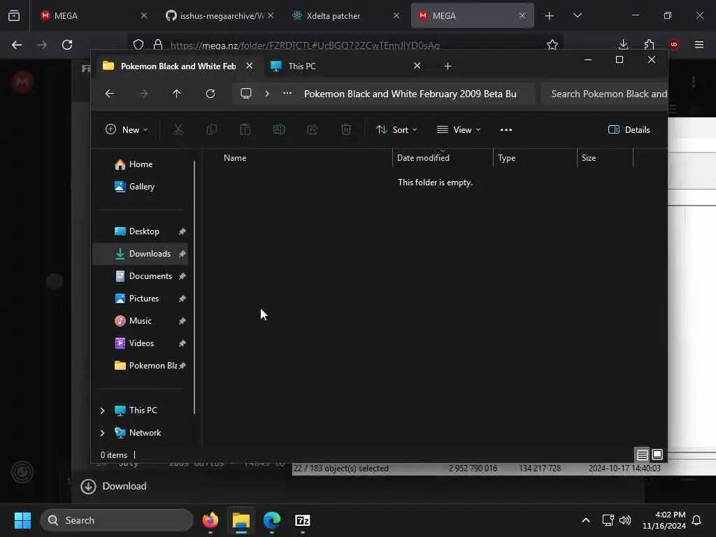Viewport: 716px width, 537px height.
Task: Open the browser downloads panel
Action: (623, 45)
